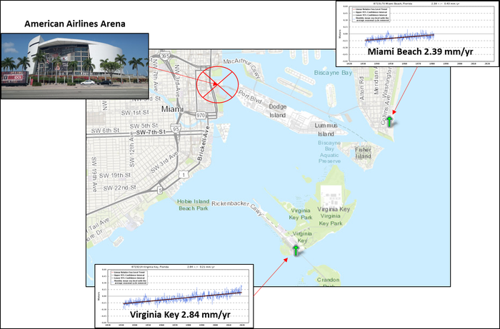Click the US Route 1 highway shield
Viewport: 500px width, 329px height.
pyautogui.click(x=184, y=174)
